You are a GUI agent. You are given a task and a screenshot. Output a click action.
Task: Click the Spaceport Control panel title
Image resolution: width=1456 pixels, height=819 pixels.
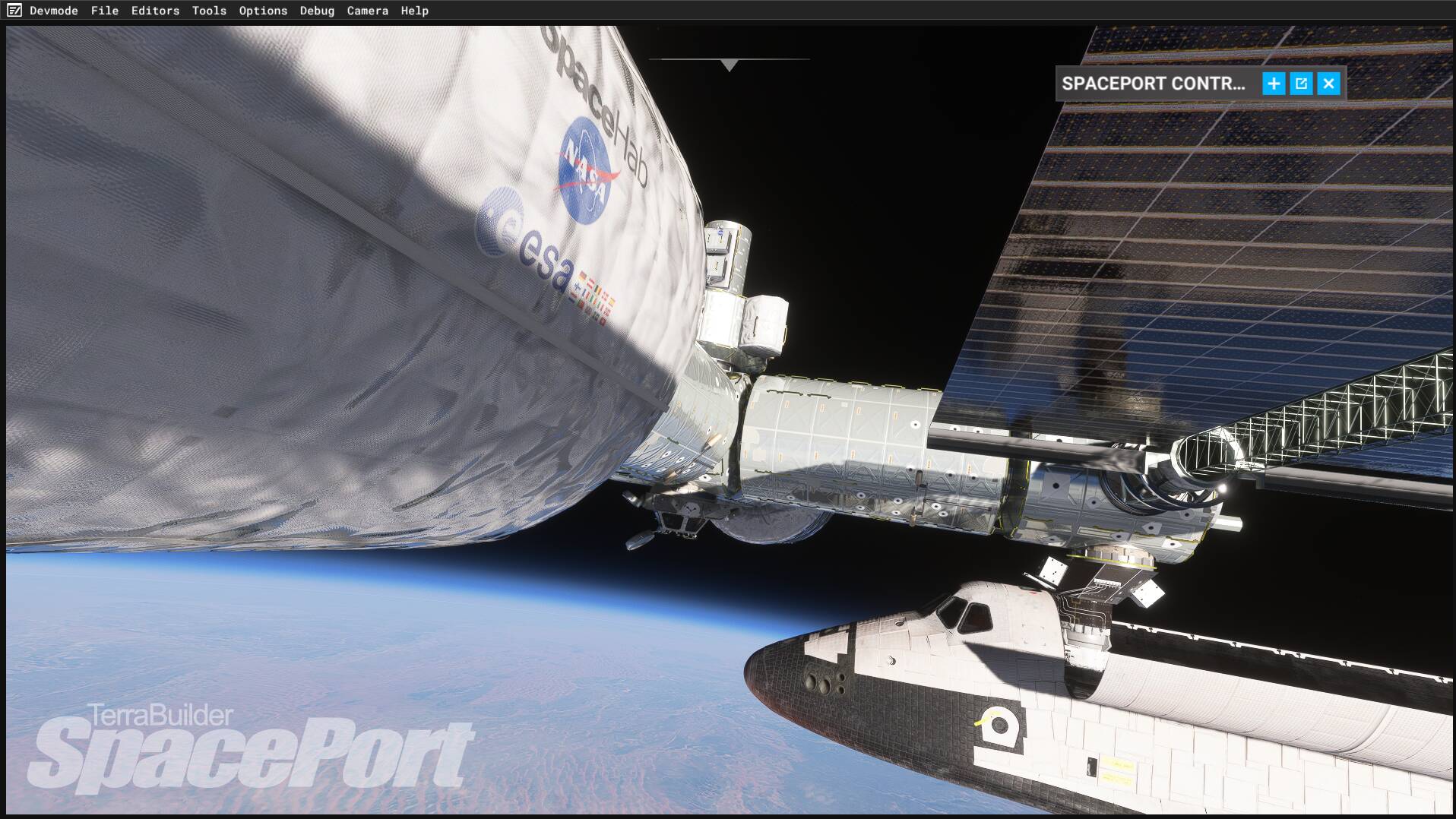(1153, 84)
